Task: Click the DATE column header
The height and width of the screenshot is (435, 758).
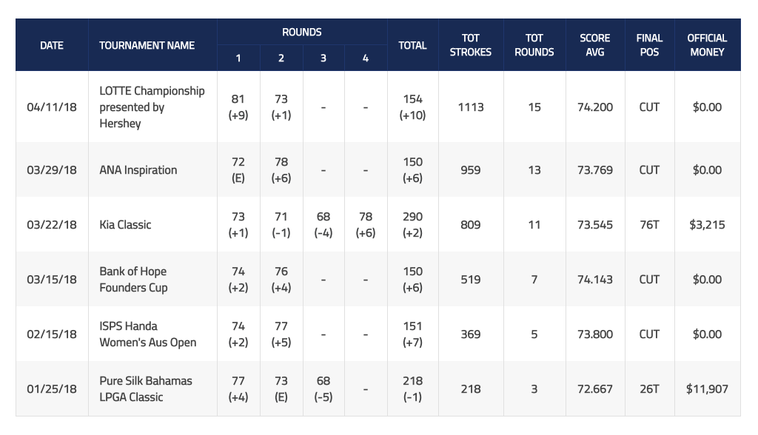Action: (52, 45)
